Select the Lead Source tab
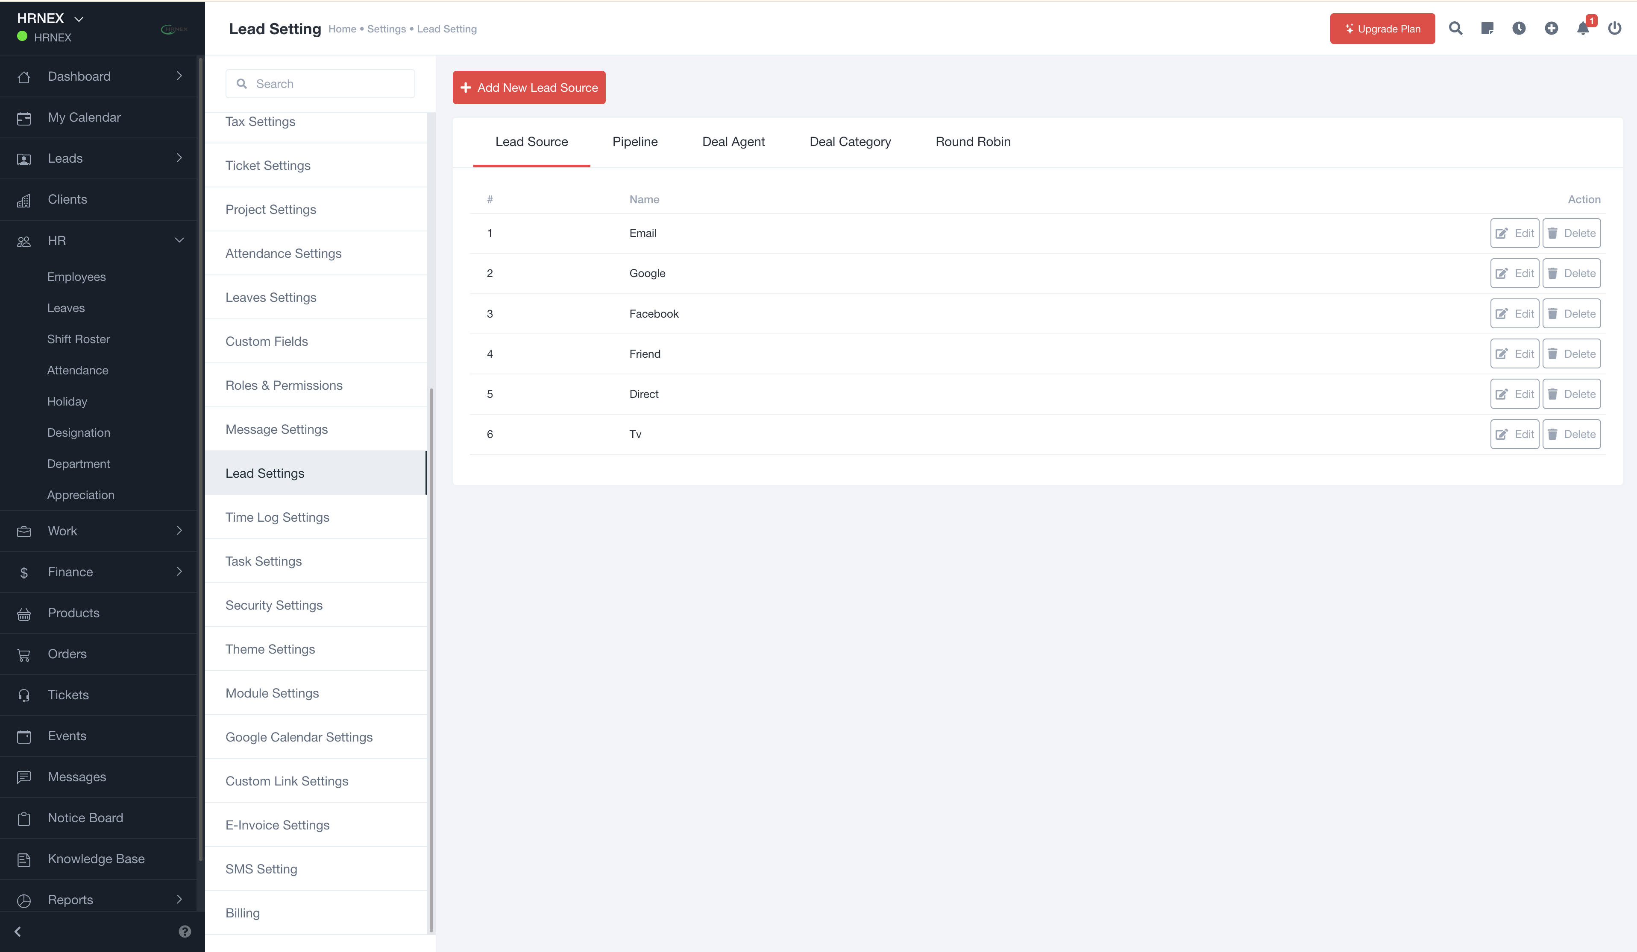This screenshot has width=1637, height=952. tap(531, 142)
